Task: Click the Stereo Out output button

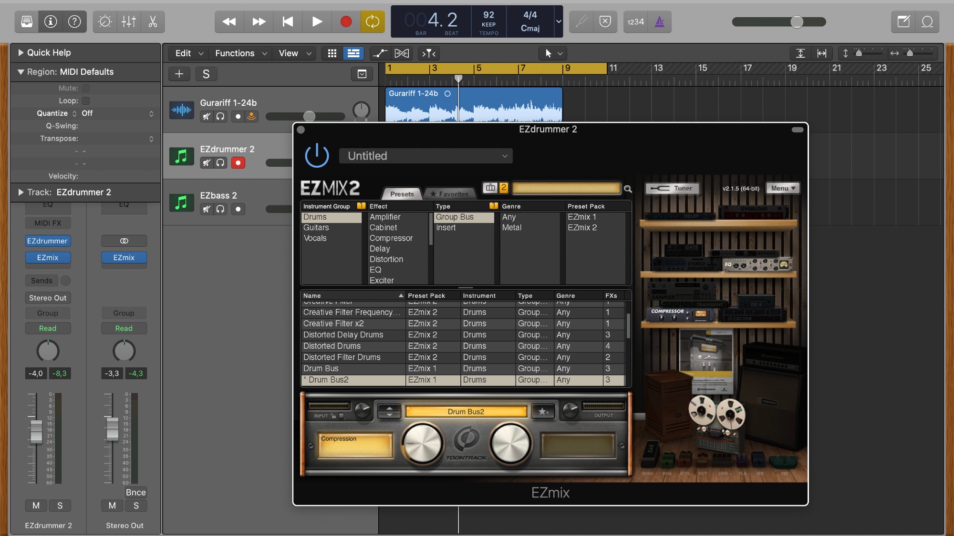Action: [x=48, y=298]
